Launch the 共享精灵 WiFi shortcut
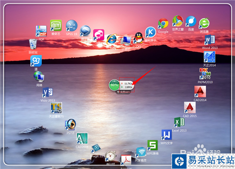Screen dimensions: 235x169 coord(141,152)
